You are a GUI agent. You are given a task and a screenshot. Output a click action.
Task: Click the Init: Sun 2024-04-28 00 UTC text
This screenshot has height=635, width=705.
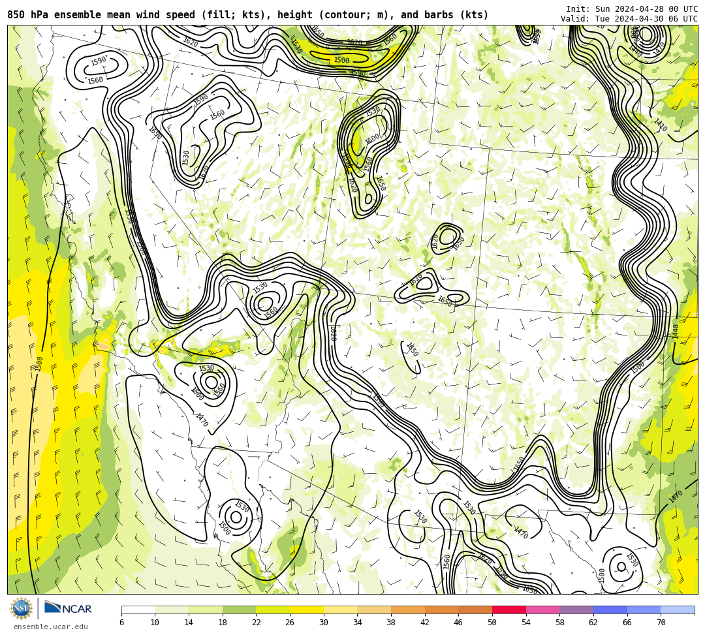point(632,9)
